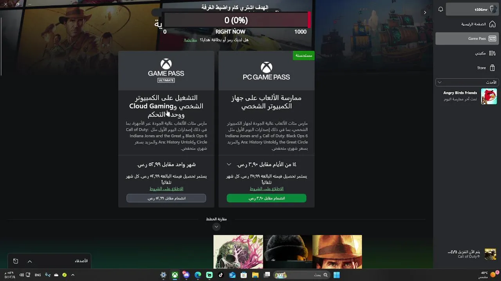Viewport: 501px width, 281px height.
Task: Open terms link under Game Pass Ultimate
Action: click(166, 189)
